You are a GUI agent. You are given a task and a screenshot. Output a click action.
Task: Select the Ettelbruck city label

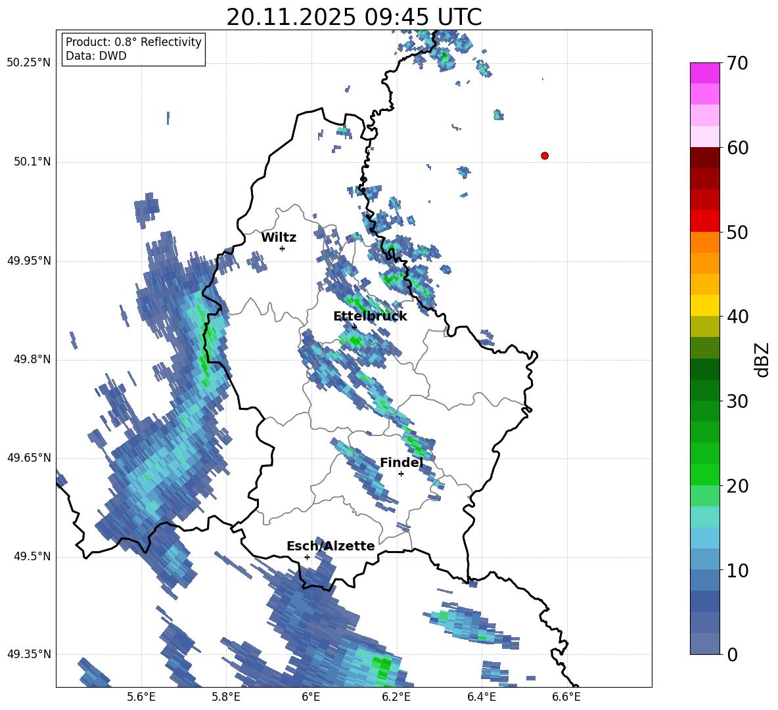tap(370, 317)
